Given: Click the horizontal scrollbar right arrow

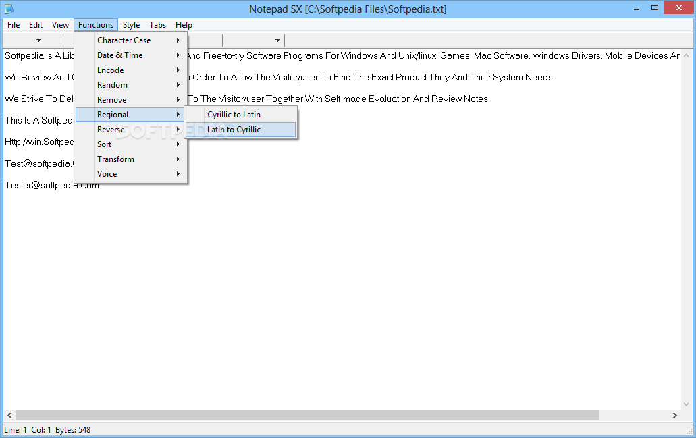Looking at the screenshot, I should tap(674, 415).
